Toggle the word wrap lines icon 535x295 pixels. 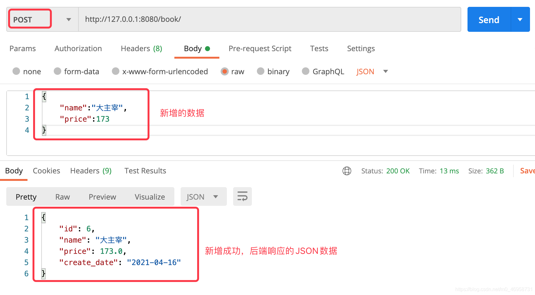pos(242,196)
